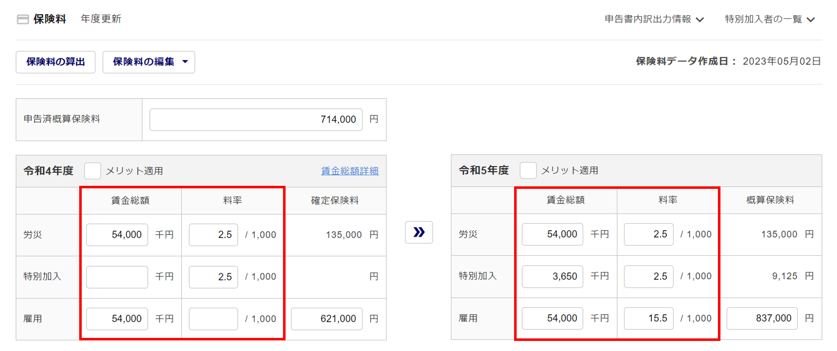Viewport: 837px width, 351px height.
Task: Edit 令和4年度 特別加入 料率 field
Action: coord(213,277)
